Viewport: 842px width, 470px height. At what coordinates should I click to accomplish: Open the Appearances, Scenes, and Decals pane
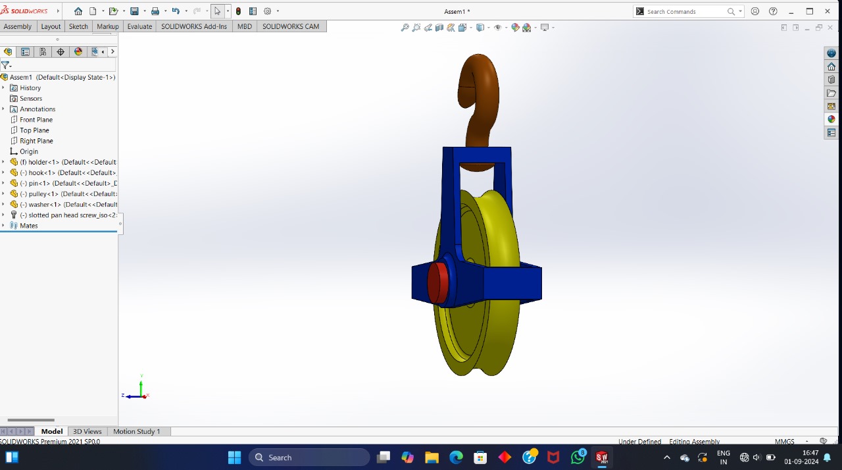pyautogui.click(x=831, y=119)
